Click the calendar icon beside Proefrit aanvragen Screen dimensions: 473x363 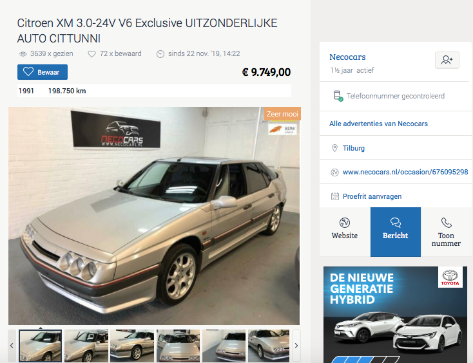335,196
